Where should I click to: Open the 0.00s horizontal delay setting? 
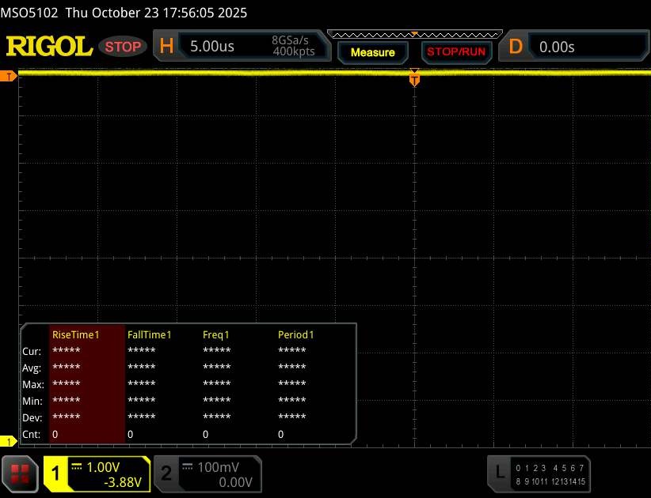[x=557, y=47]
